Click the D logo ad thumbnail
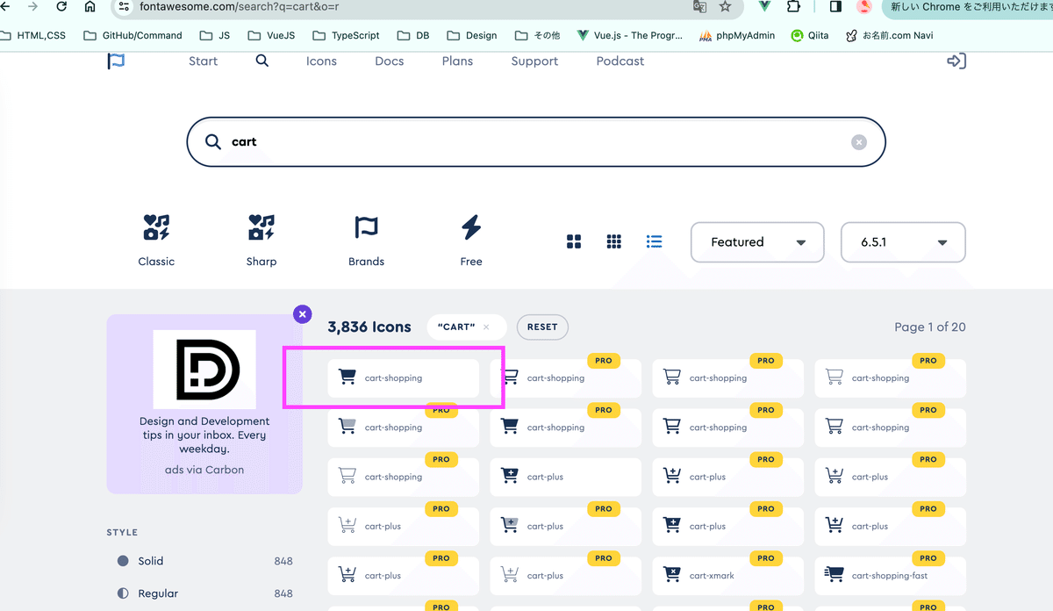 pos(204,370)
